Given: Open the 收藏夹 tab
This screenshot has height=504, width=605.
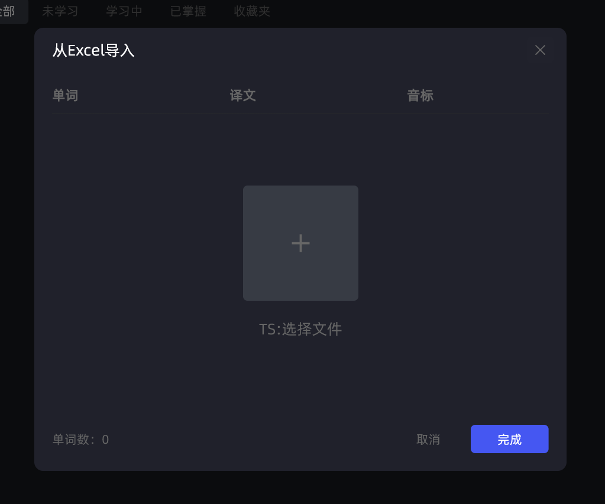Looking at the screenshot, I should pos(251,11).
